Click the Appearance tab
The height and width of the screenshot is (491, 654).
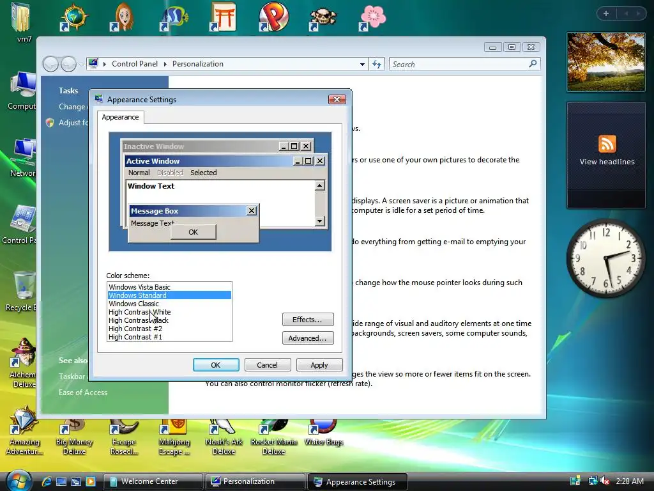point(121,117)
